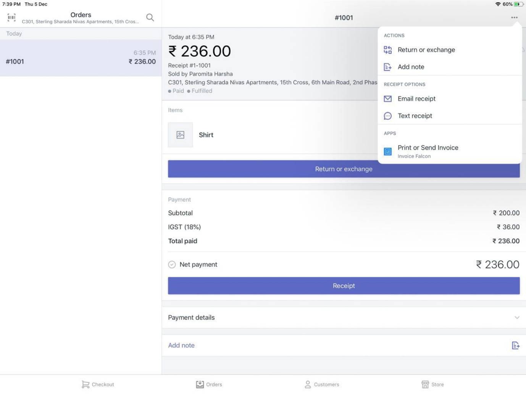This screenshot has height=394, width=526.
Task: Tap the Shirt item image placeholder
Action: tap(180, 135)
